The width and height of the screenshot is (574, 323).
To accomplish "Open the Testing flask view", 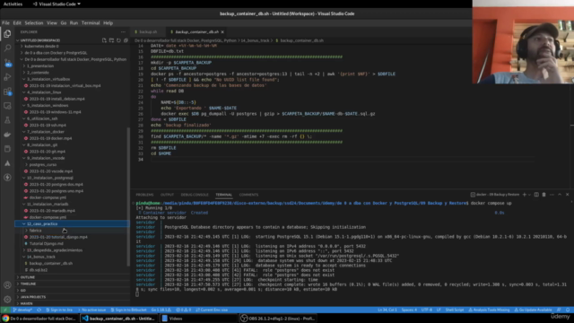I will (7, 120).
